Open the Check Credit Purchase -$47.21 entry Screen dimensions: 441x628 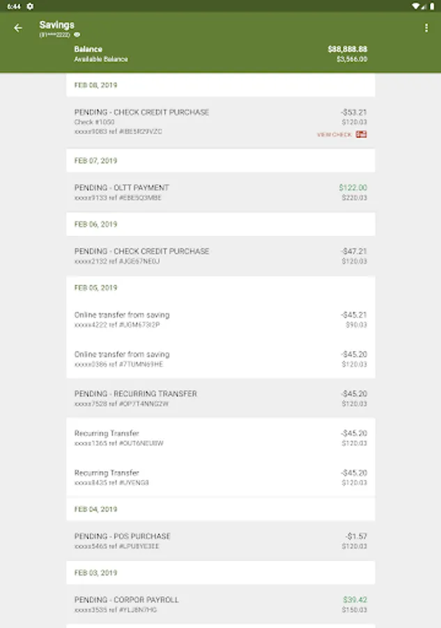220,256
